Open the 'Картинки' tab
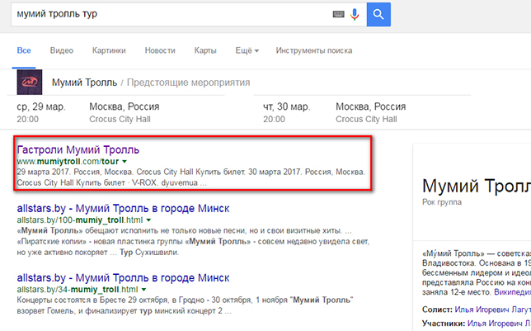 point(109,50)
